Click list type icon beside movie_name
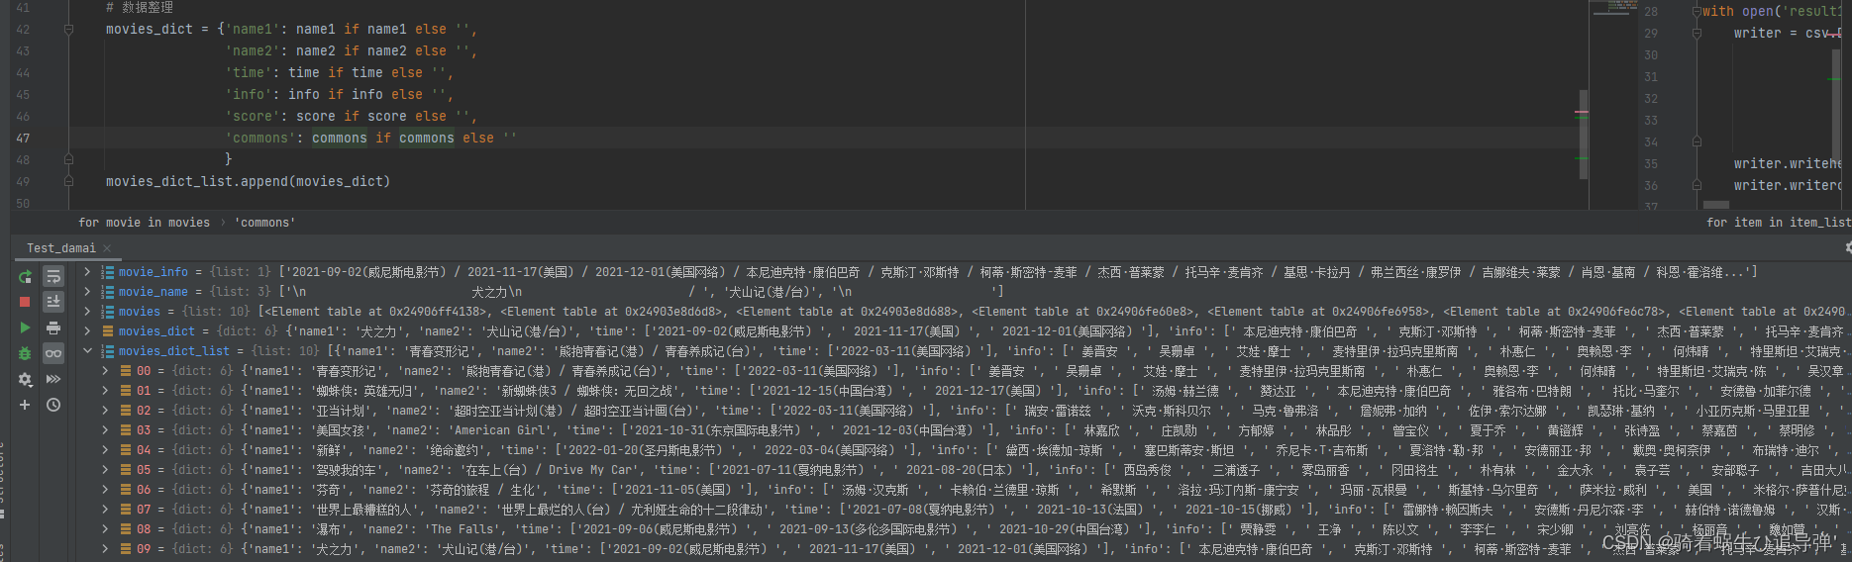This screenshot has height=562, width=1852. [108, 292]
